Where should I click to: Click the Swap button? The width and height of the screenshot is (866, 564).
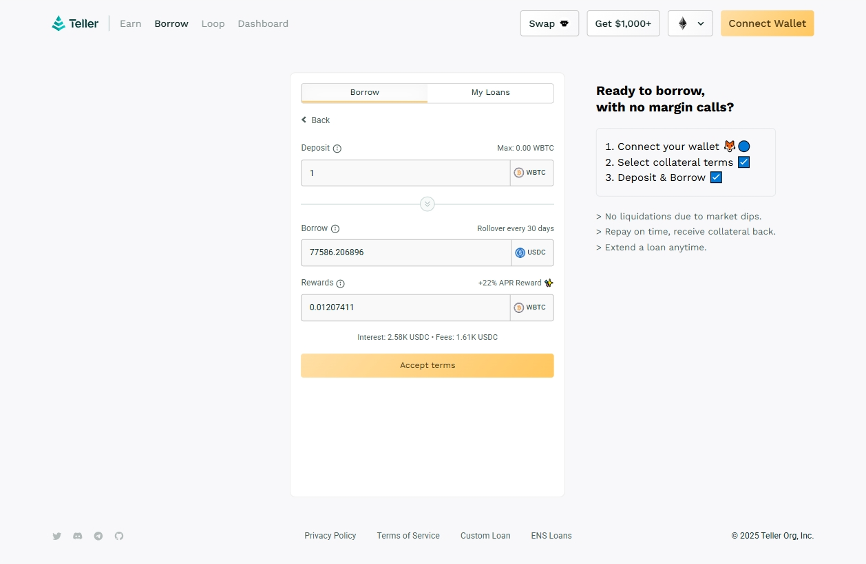(x=549, y=23)
